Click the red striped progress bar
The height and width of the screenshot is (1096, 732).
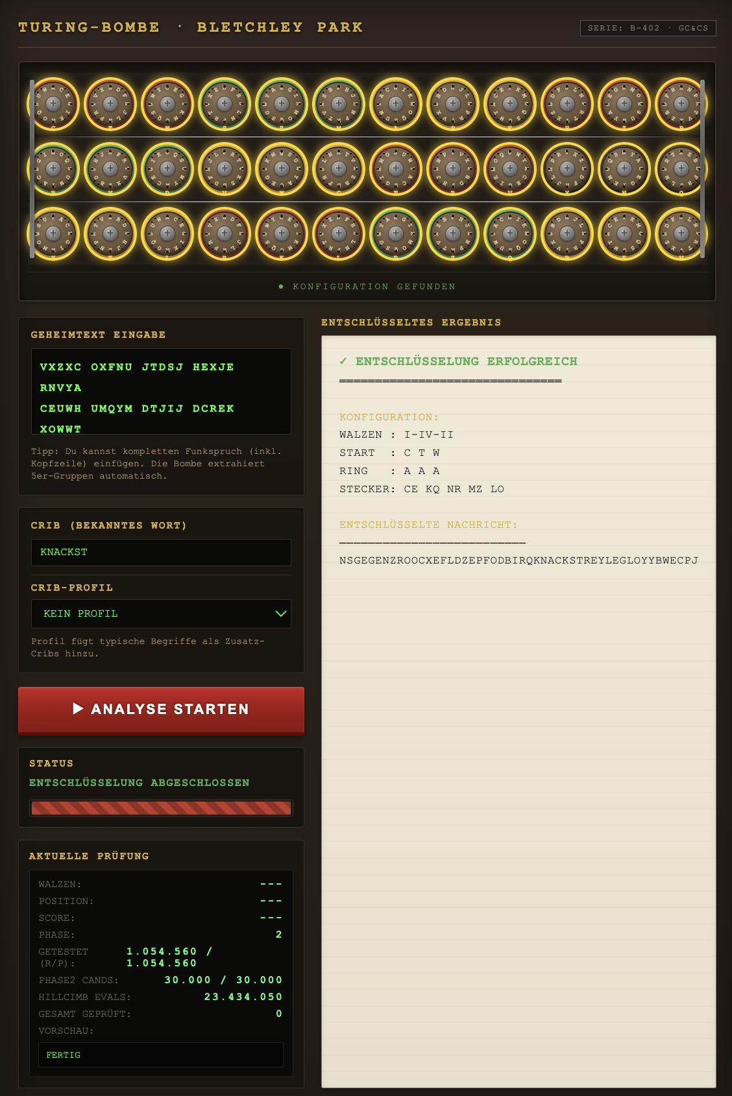(x=161, y=808)
